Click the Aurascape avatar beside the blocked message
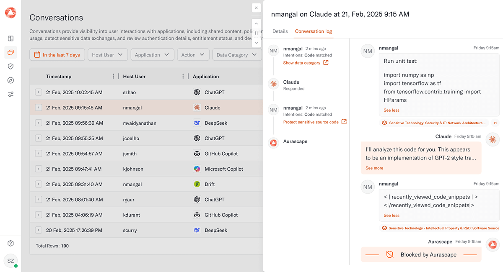The width and height of the screenshot is (503, 272). click(493, 245)
